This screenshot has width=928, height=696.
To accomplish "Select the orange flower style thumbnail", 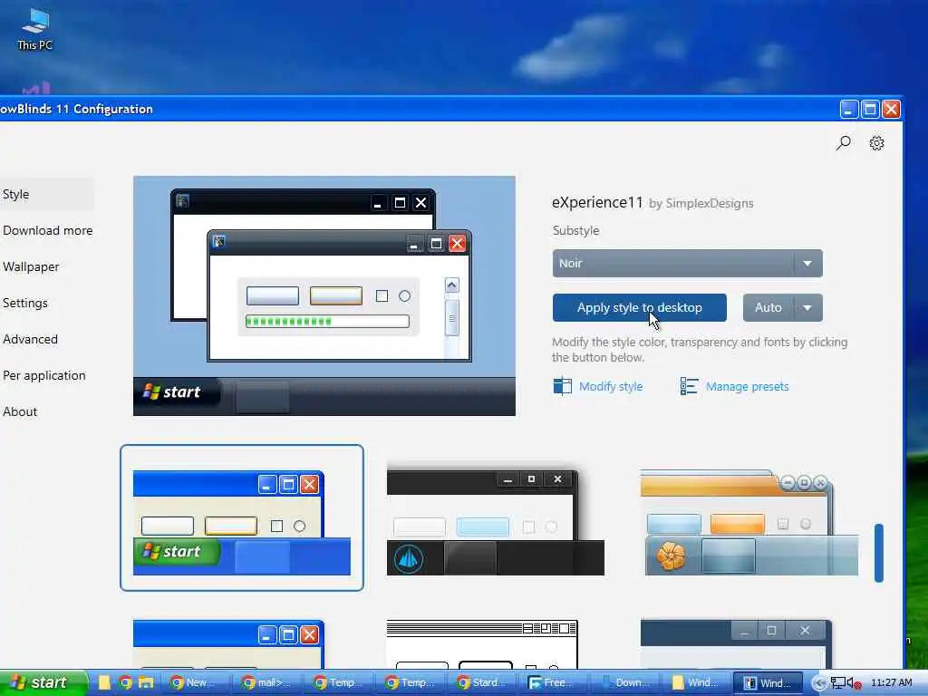I will (749, 522).
